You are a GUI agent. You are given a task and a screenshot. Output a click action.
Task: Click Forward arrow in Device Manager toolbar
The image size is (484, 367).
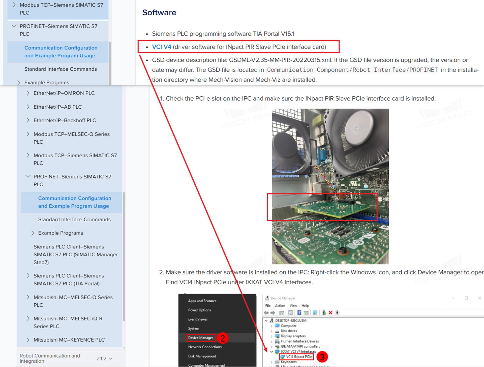point(273,313)
